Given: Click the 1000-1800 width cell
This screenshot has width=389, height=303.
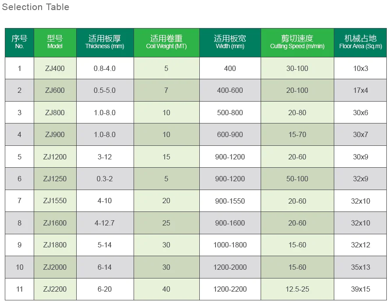Looking at the screenshot, I should [x=230, y=245].
